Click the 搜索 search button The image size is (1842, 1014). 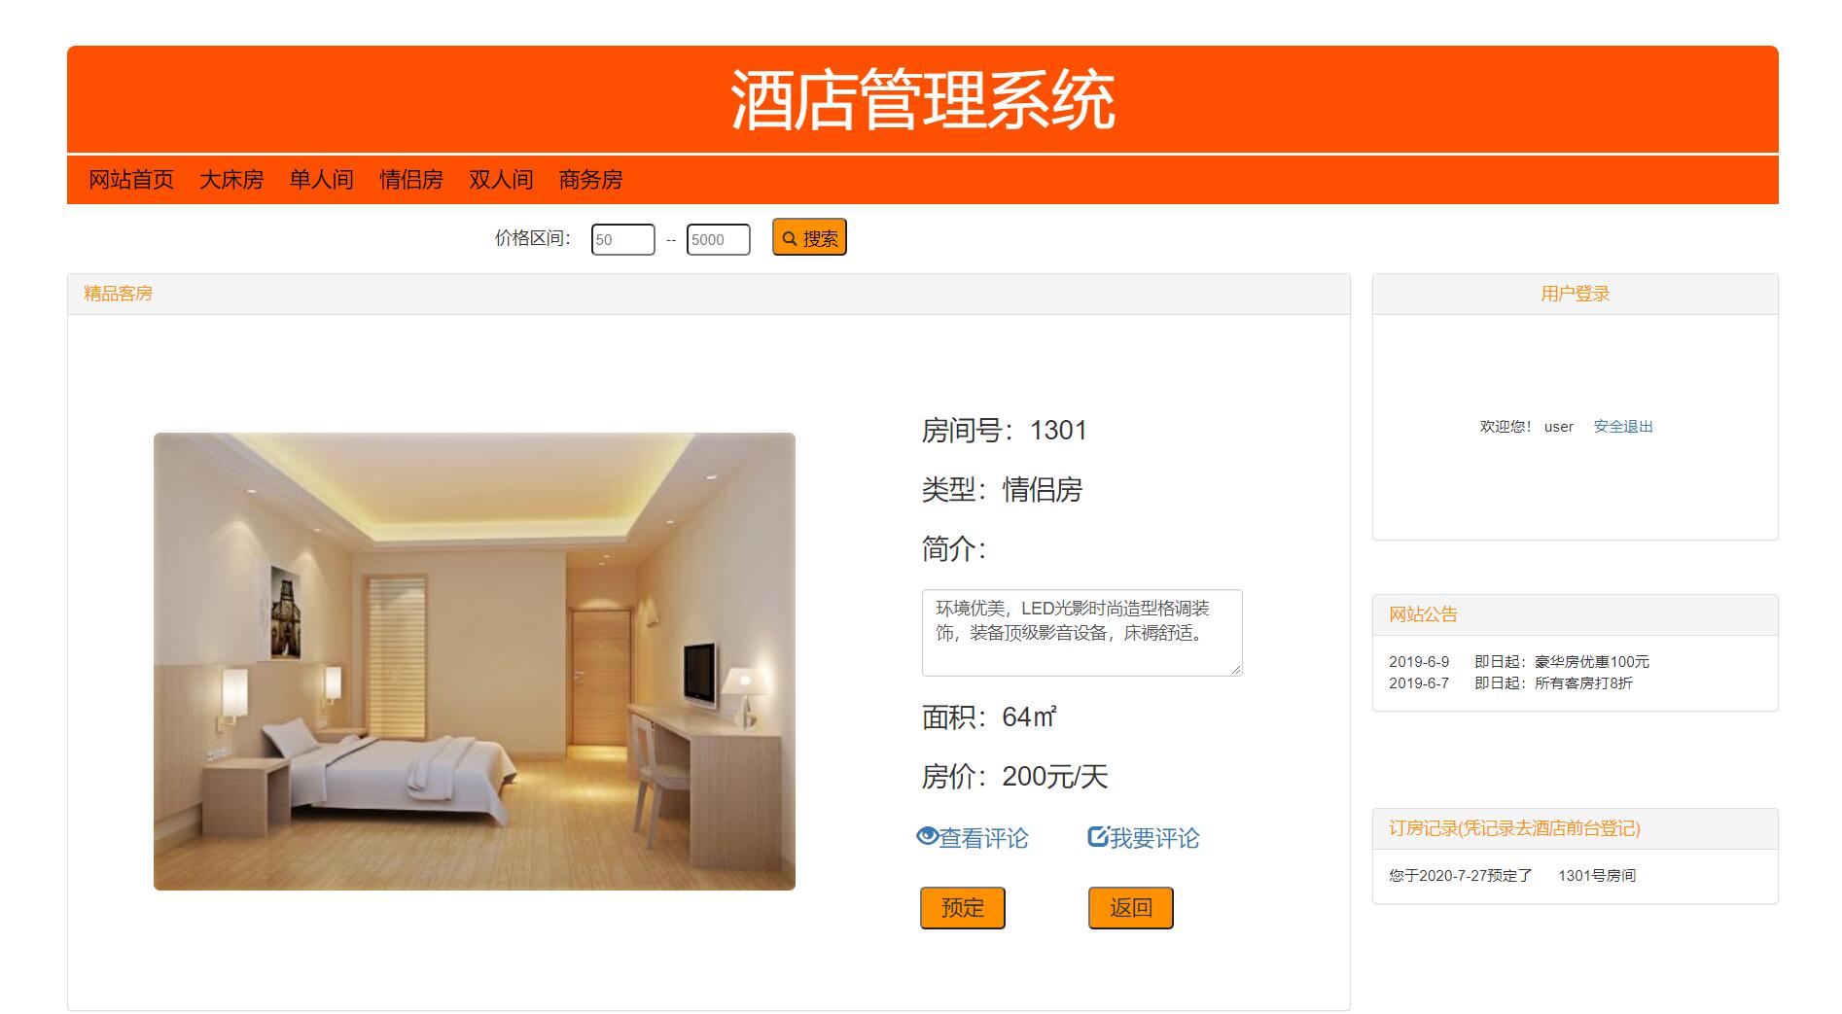click(x=809, y=237)
